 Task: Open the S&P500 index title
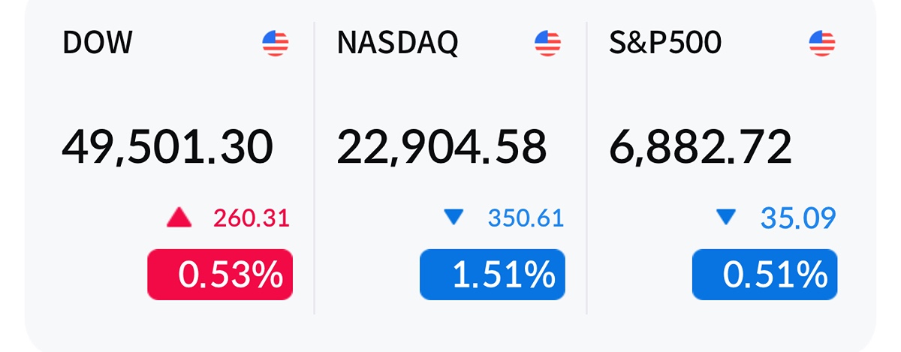665,44
